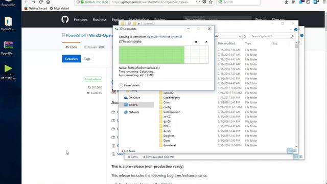The image size is (327, 184).
Task: Focus the Firefox Search box
Action: point(239,2)
